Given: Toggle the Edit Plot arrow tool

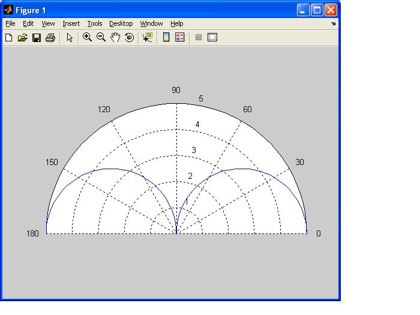Looking at the screenshot, I should click(x=70, y=38).
